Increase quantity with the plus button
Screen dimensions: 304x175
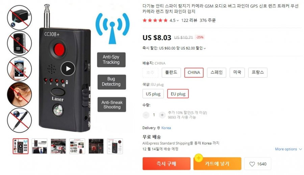coord(162,115)
